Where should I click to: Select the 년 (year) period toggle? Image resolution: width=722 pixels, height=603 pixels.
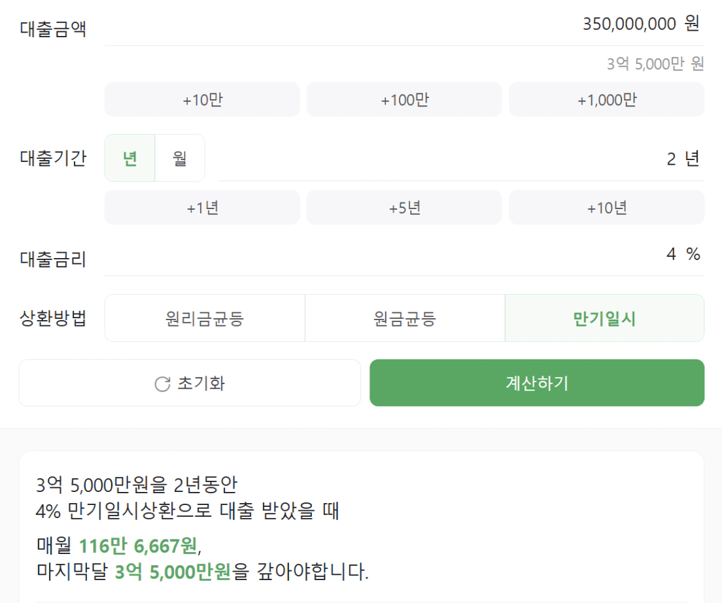click(130, 158)
